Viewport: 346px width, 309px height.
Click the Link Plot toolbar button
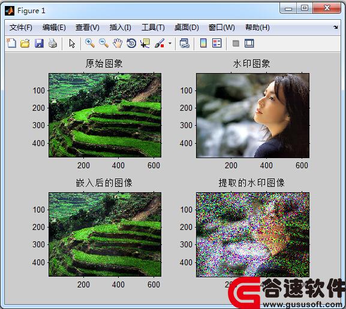click(185, 43)
